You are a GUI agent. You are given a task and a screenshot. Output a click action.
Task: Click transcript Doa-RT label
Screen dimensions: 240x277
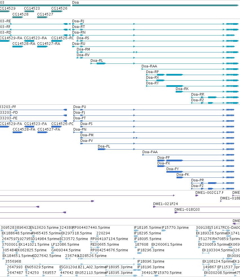[x=79, y=27]
